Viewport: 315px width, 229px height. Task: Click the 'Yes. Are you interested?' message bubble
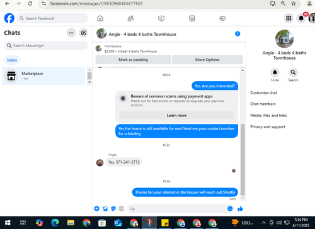point(215,86)
